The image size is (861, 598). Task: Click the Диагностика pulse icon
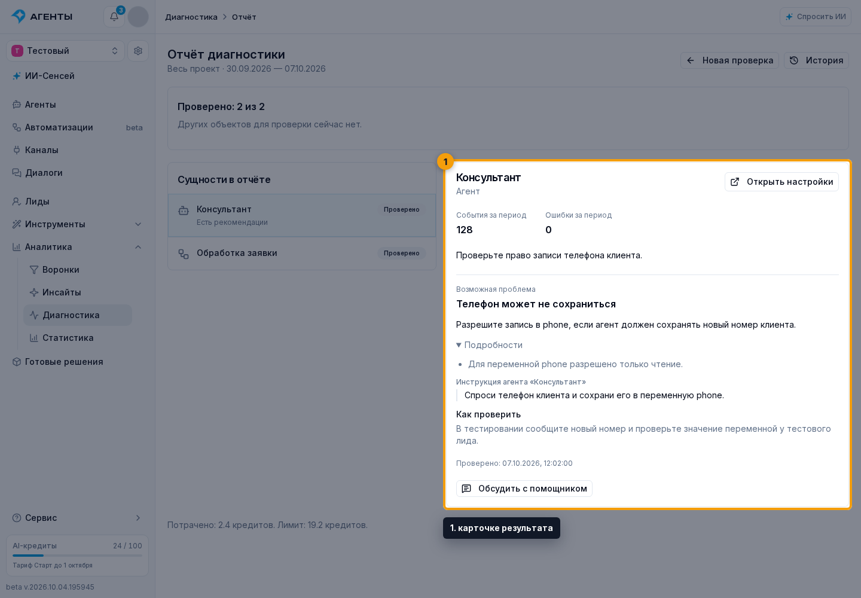pos(34,315)
